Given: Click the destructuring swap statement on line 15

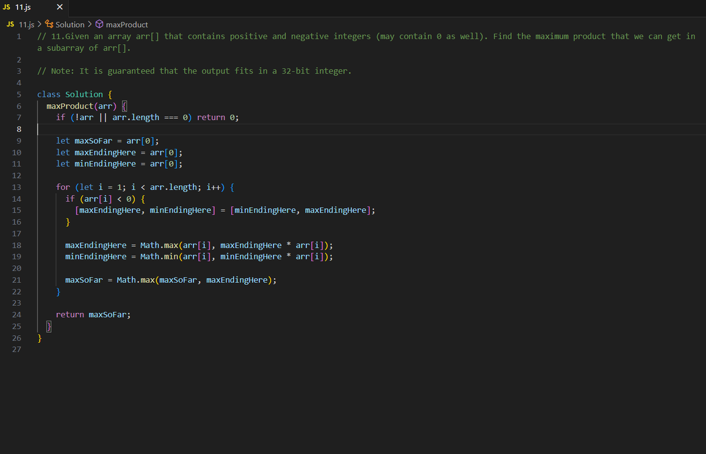Looking at the screenshot, I should tap(225, 211).
